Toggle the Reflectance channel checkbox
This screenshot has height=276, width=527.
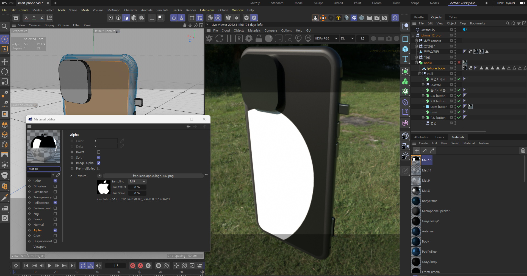[55, 203]
